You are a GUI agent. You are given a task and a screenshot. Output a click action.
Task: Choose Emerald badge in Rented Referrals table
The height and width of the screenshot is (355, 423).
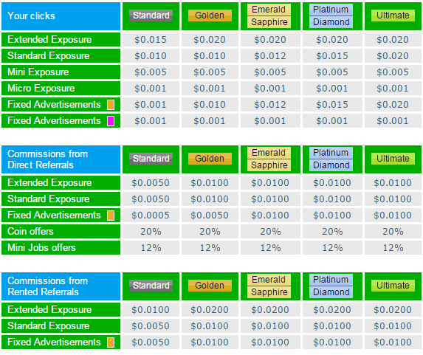(x=269, y=280)
